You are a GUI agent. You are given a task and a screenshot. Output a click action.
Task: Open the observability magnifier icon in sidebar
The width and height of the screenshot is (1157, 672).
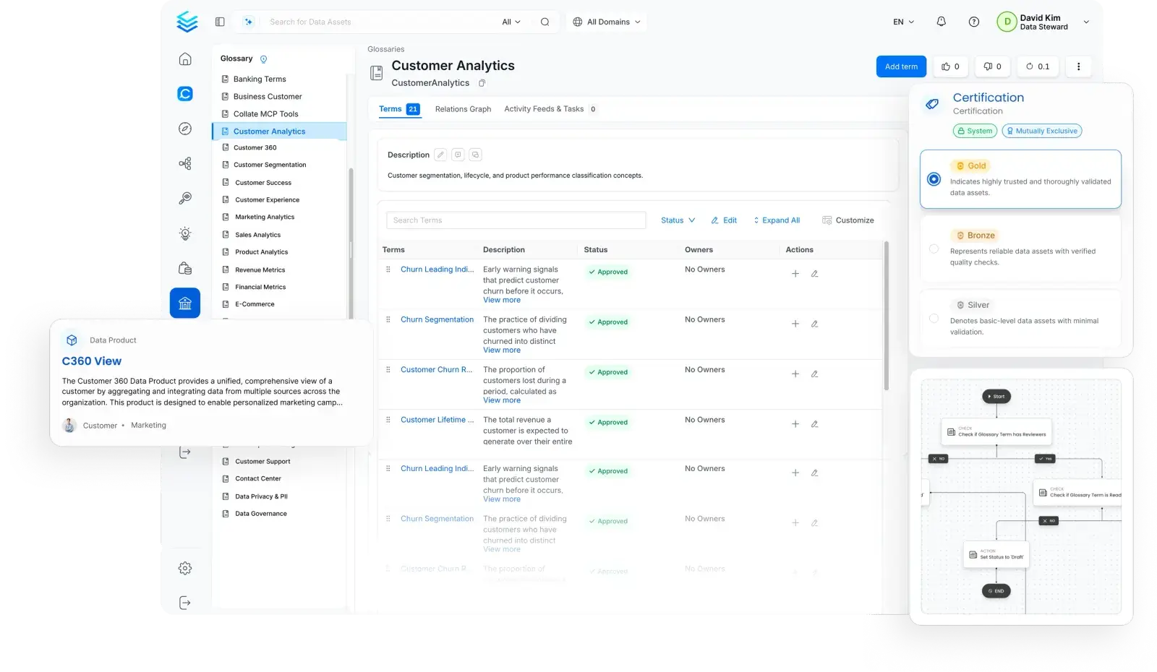pos(185,198)
